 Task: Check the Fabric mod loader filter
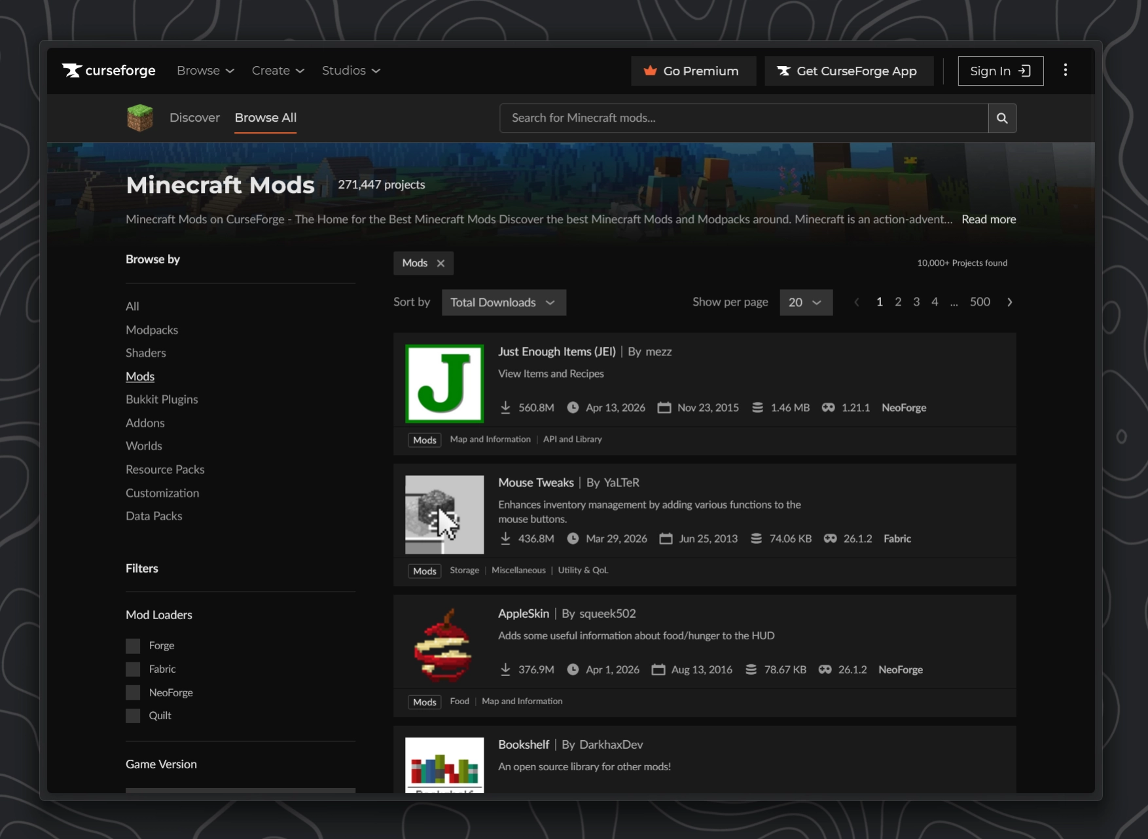[x=133, y=669]
